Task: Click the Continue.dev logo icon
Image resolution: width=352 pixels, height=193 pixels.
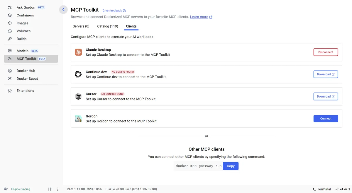Action: tap(78, 74)
